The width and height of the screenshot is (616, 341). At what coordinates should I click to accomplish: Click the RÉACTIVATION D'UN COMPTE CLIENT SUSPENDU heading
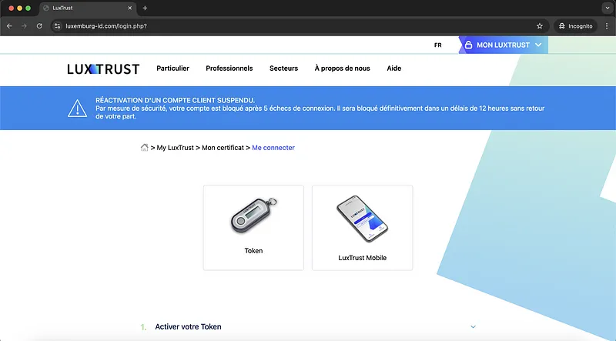(176, 100)
